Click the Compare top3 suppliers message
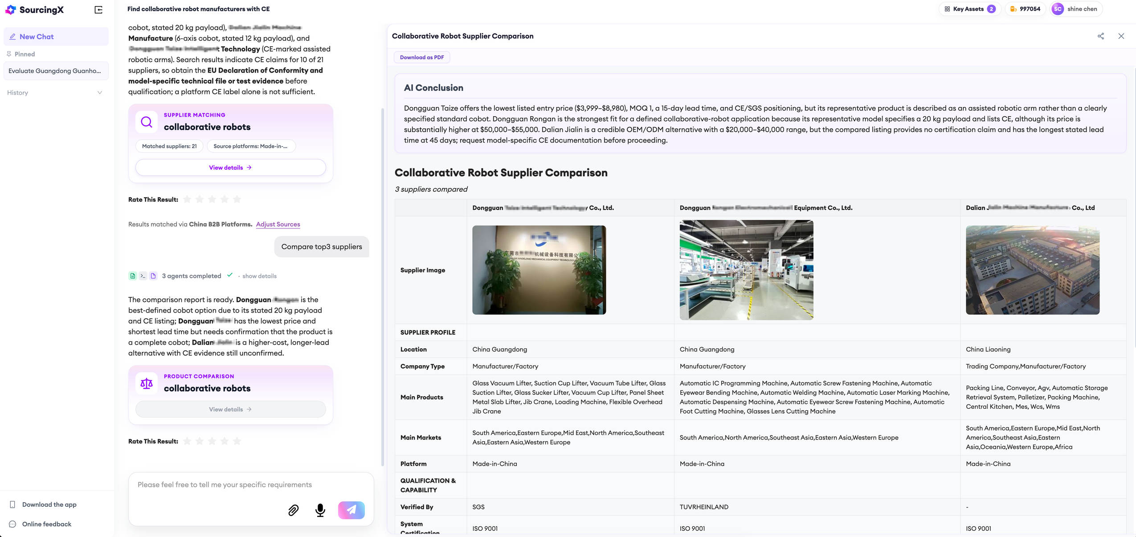 pyautogui.click(x=322, y=247)
